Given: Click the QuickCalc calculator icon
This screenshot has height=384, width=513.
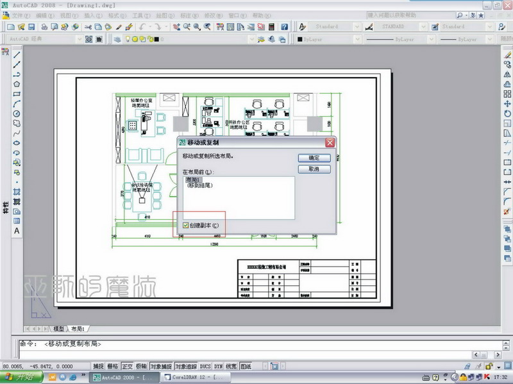Looking at the screenshot, I should (271, 27).
